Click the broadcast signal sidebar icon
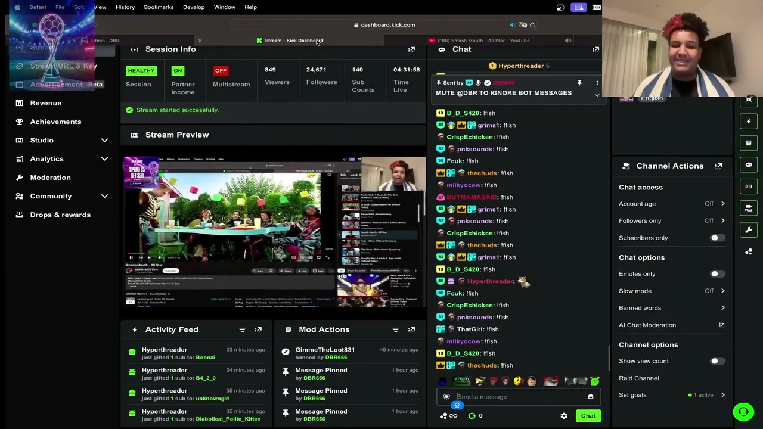Viewport: 763px width, 429px height. [749, 186]
